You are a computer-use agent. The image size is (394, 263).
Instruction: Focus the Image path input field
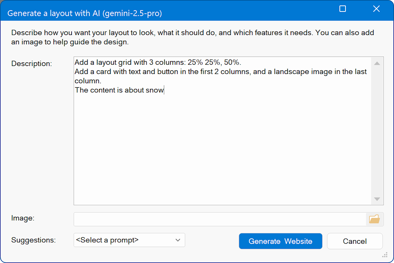[x=219, y=219]
